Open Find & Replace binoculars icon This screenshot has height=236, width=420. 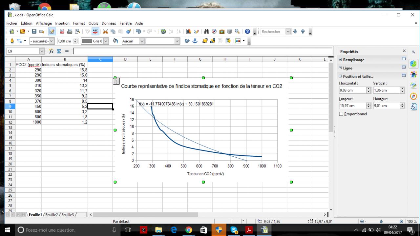pos(207,31)
